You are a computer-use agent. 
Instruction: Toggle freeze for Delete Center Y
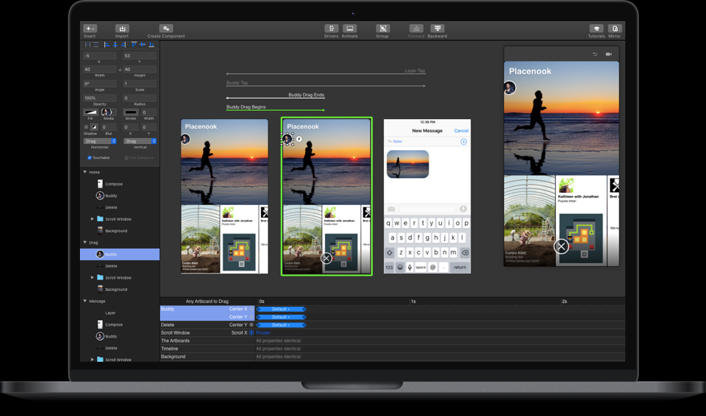252,325
